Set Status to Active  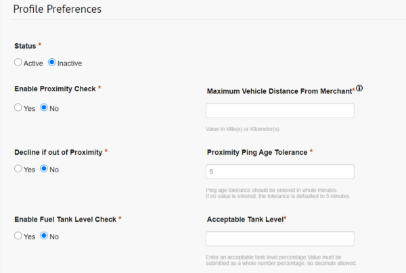[18, 63]
